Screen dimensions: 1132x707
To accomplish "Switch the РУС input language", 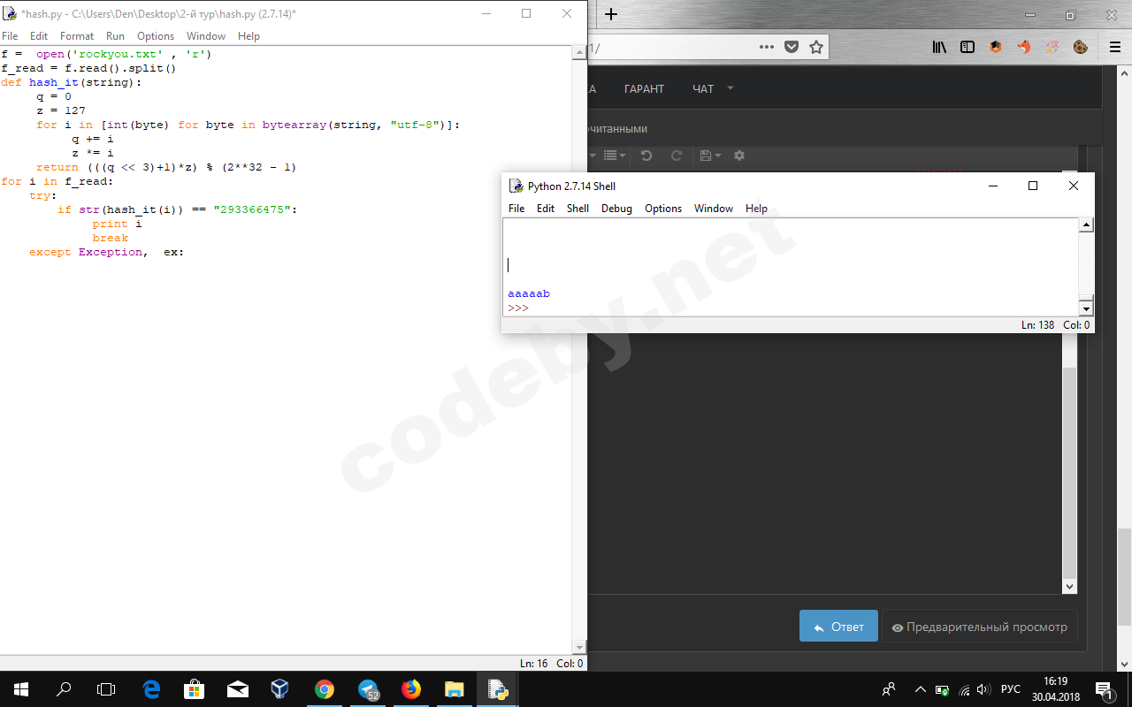I will 1011,689.
